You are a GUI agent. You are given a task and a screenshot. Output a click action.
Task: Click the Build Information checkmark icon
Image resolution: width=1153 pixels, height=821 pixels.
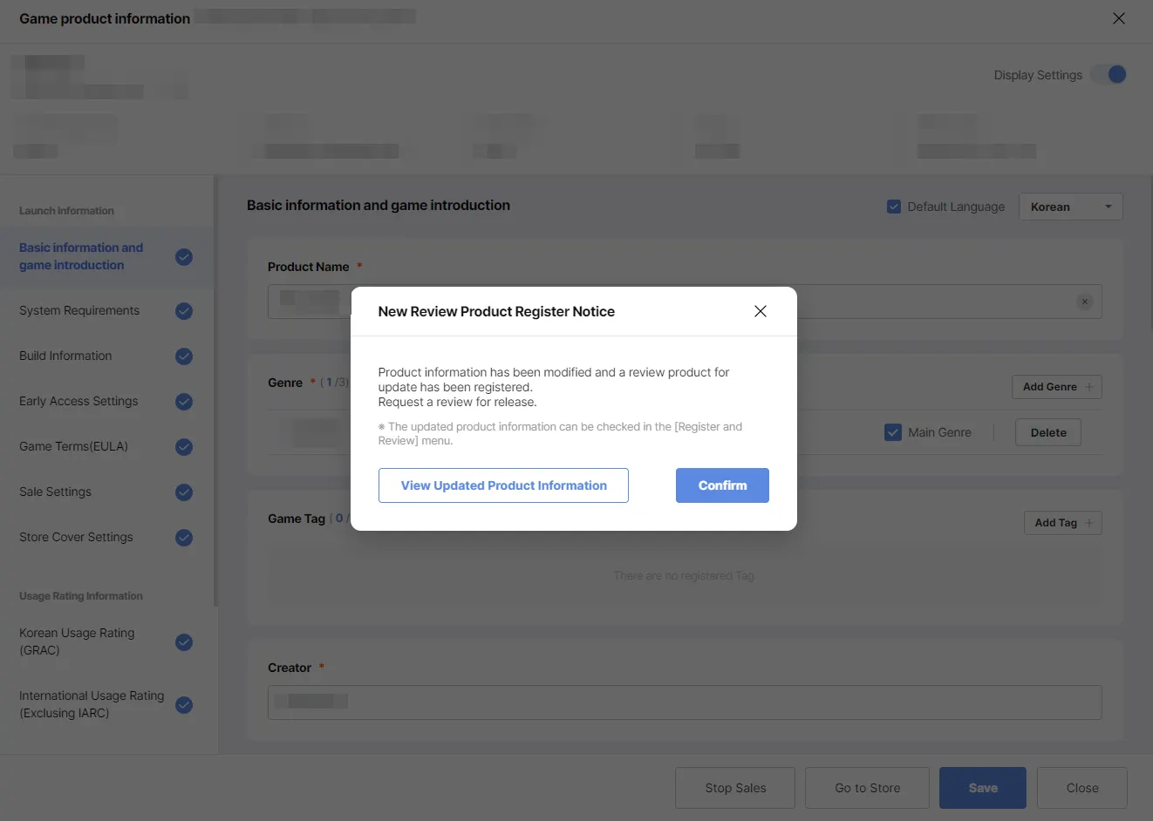coord(184,356)
